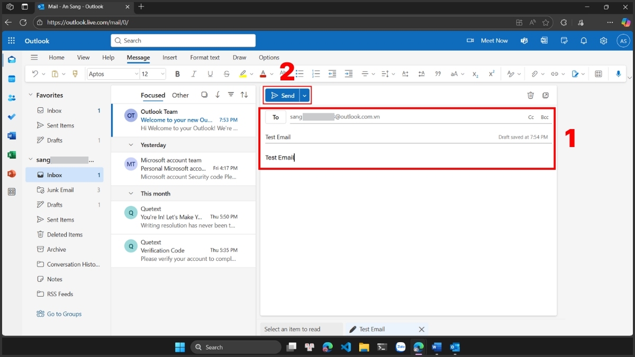Expand the Send options dropdown arrow
The width and height of the screenshot is (635, 357).
(x=304, y=96)
